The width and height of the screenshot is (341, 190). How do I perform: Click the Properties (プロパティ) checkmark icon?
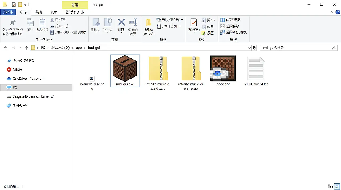[x=194, y=23]
